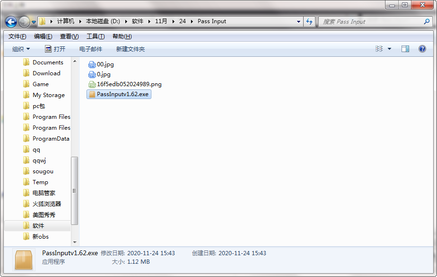Select the 16f5edb052024989.png file
437x277 pixels.
click(129, 84)
